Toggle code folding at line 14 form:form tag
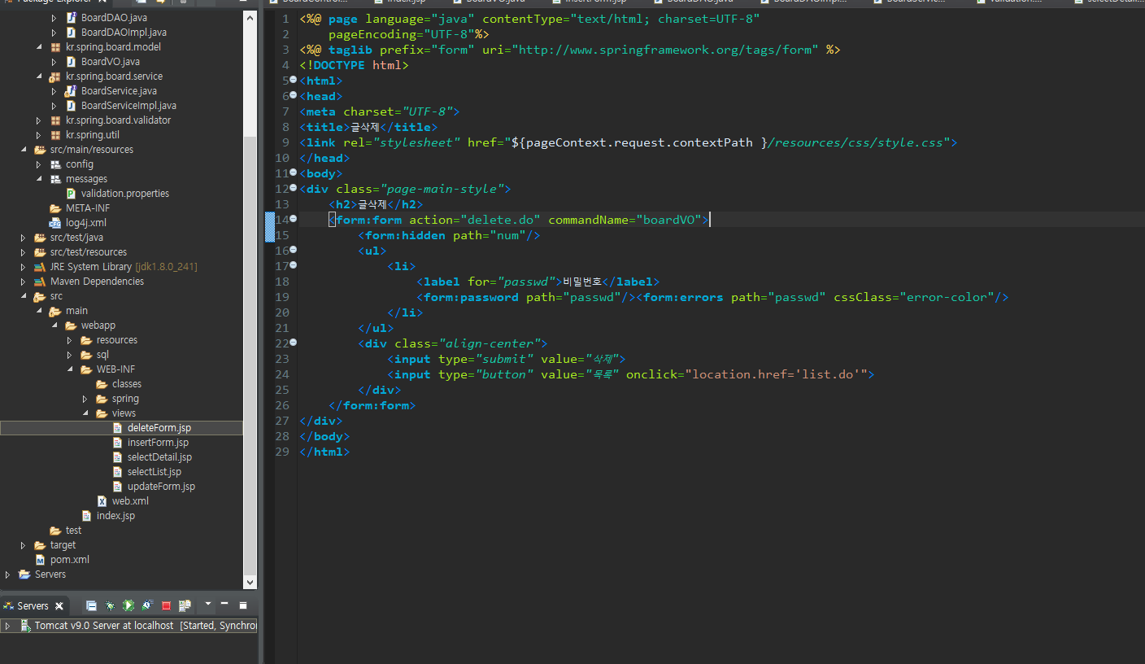Image resolution: width=1145 pixels, height=664 pixels. (x=294, y=220)
